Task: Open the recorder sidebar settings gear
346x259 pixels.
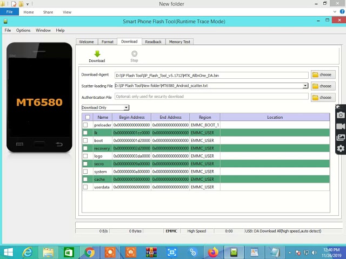Action: 341,148
